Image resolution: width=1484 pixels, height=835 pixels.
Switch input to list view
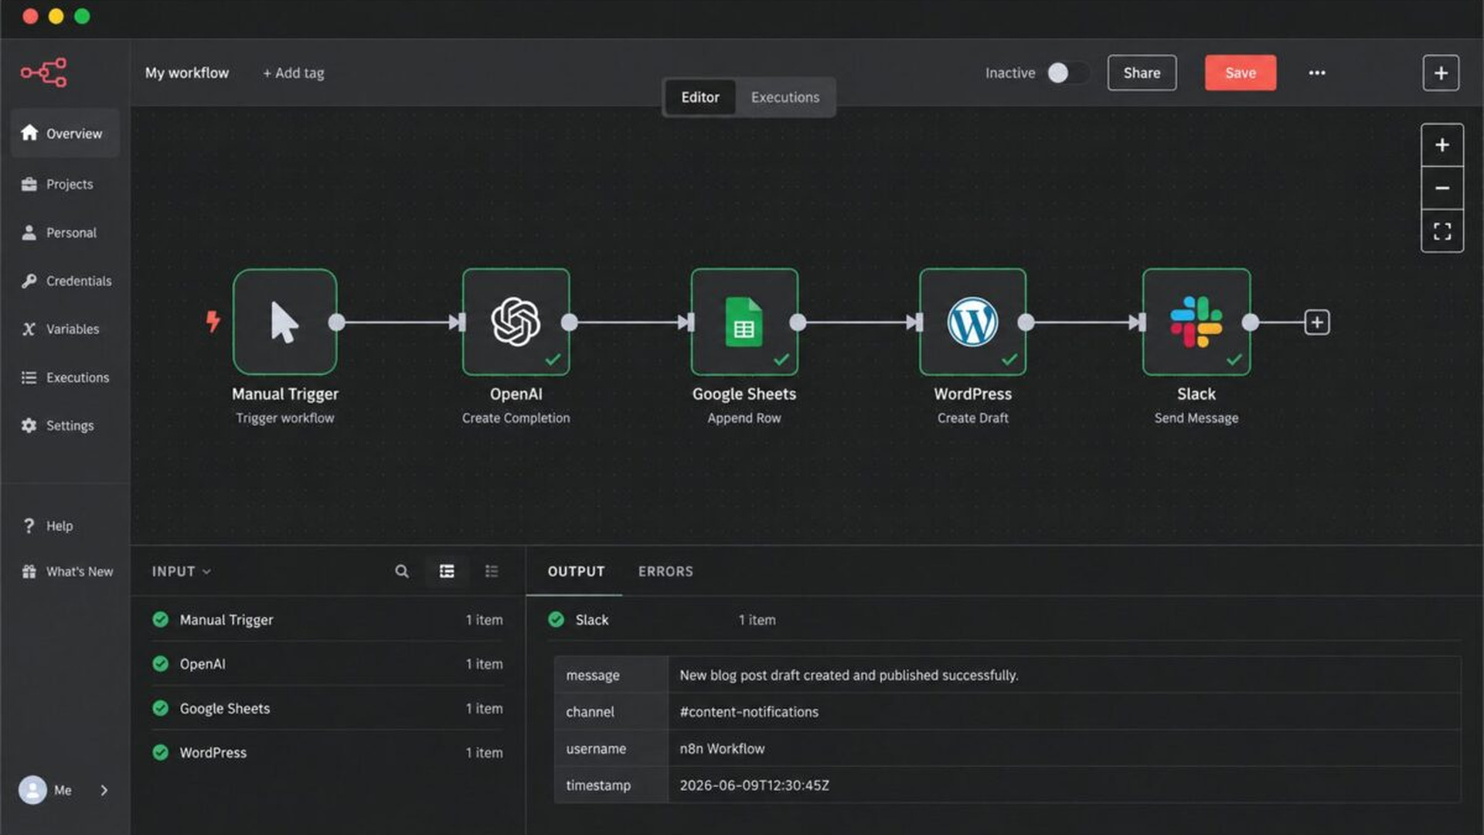pyautogui.click(x=492, y=571)
